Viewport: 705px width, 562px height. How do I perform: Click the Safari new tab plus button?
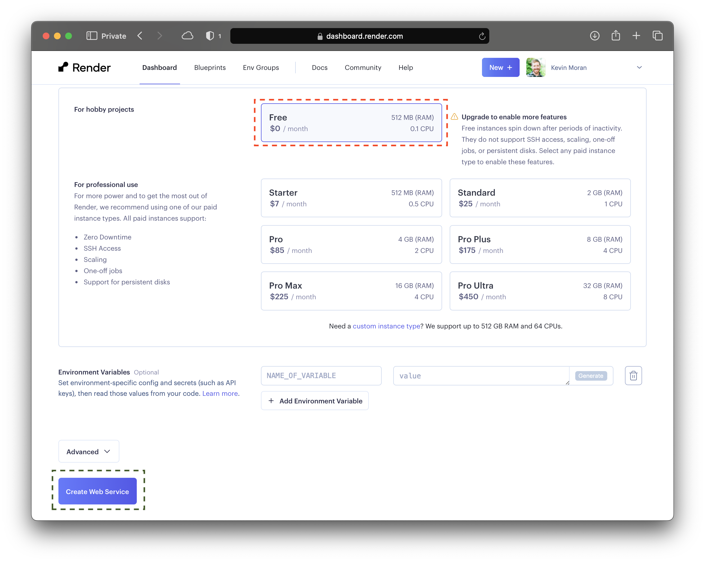pyautogui.click(x=636, y=36)
